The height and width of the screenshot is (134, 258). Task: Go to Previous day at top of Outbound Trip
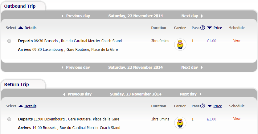pyautogui.click(x=76, y=16)
